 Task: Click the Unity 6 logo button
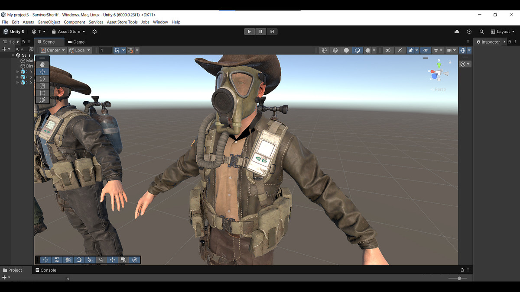14,32
